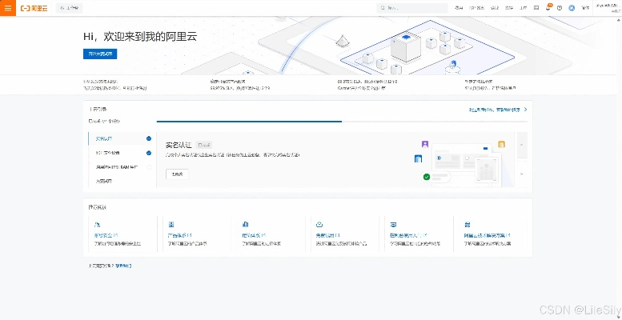
Task: Click the blue button under the welcome heading
Action: 100,54
